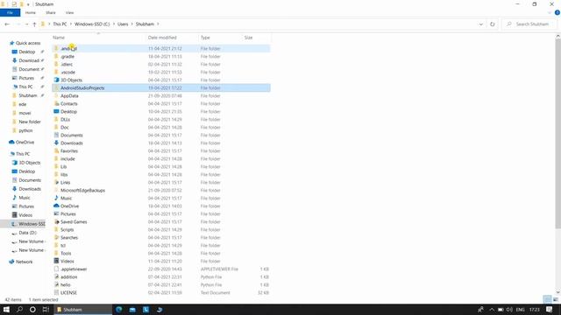Screen dimensions: 561x315
Task: Open pinned Pictures in Quick access
Action: (26, 78)
